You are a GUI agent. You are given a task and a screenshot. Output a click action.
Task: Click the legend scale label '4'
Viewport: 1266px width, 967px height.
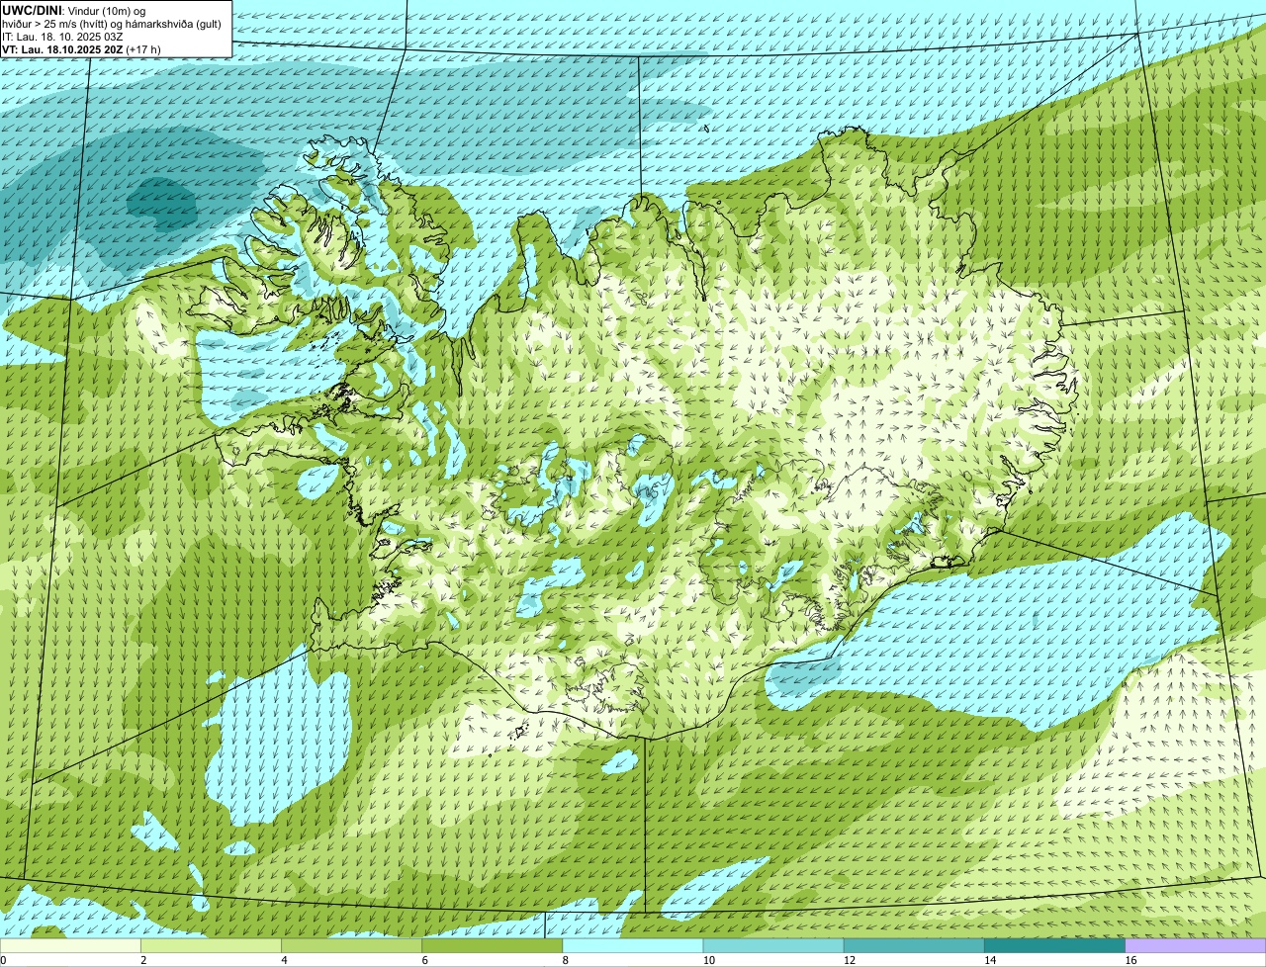[284, 960]
